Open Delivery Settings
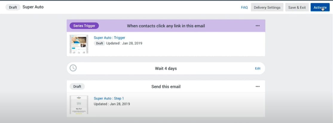333x123 pixels. 267,7
